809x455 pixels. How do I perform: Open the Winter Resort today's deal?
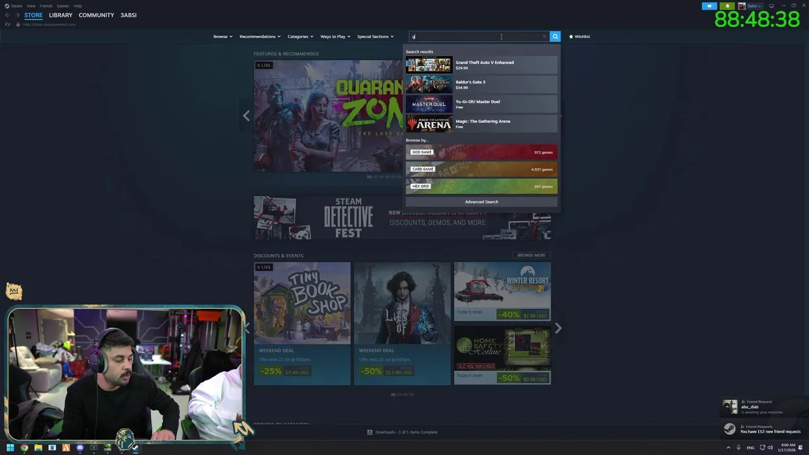pyautogui.click(x=502, y=291)
